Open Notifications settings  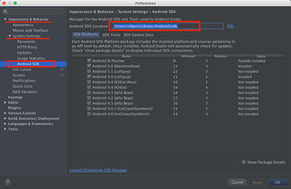(x=24, y=81)
